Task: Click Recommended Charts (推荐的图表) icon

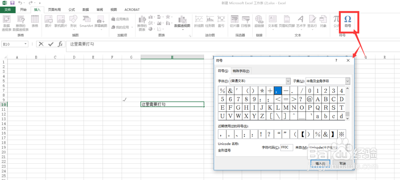Action: coord(142,23)
